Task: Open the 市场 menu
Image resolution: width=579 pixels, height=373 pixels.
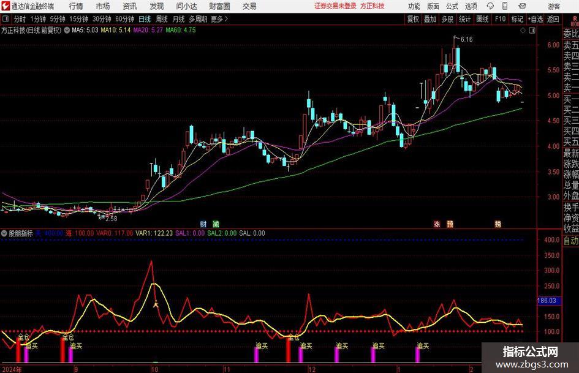Action: click(103, 6)
